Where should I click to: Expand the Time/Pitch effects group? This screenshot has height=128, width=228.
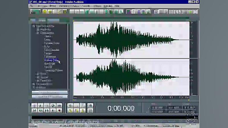38,81
